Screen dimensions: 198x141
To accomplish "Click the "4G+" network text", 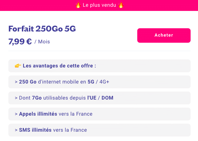I will pos(104,82).
